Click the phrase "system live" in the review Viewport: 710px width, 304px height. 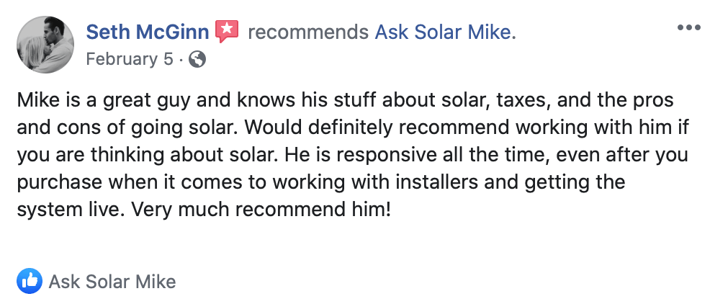tap(68, 210)
